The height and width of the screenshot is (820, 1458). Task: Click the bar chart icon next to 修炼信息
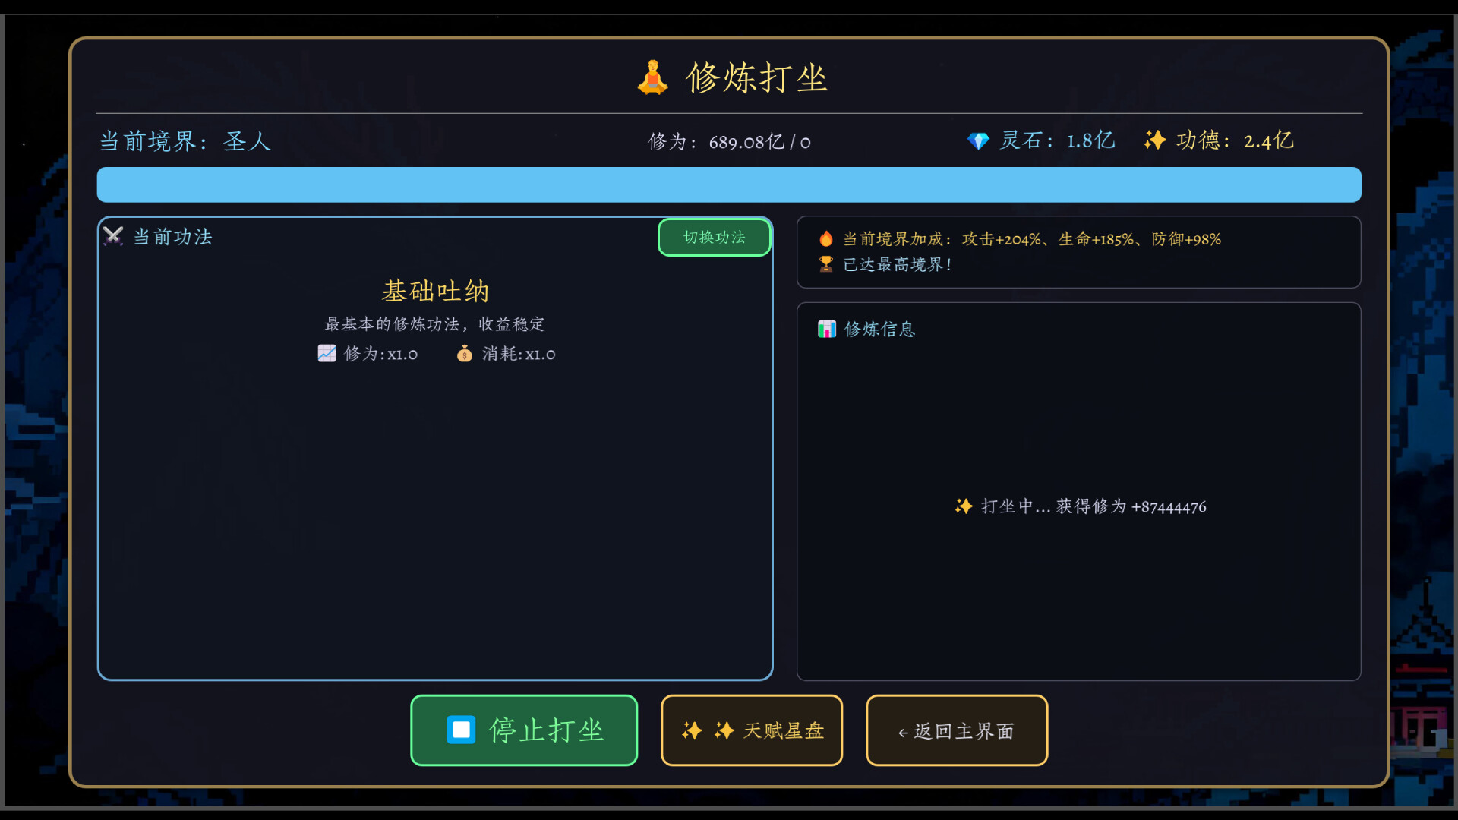tap(827, 329)
